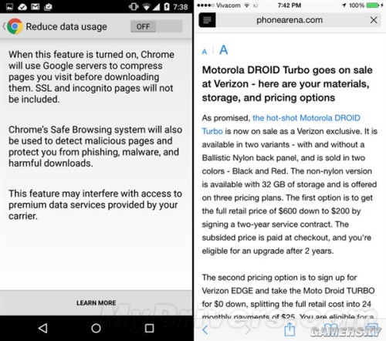Toggle the Reduce data usage OFF switch
Viewport: 386px width, 341px height.
tap(157, 26)
